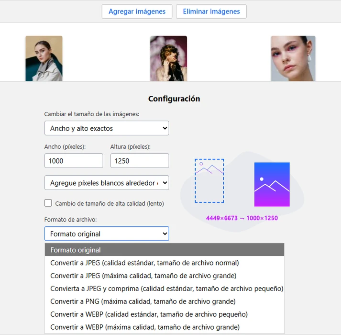The image size is (341, 335).
Task: Choose the highlighted Formato original option
Action: (165, 250)
